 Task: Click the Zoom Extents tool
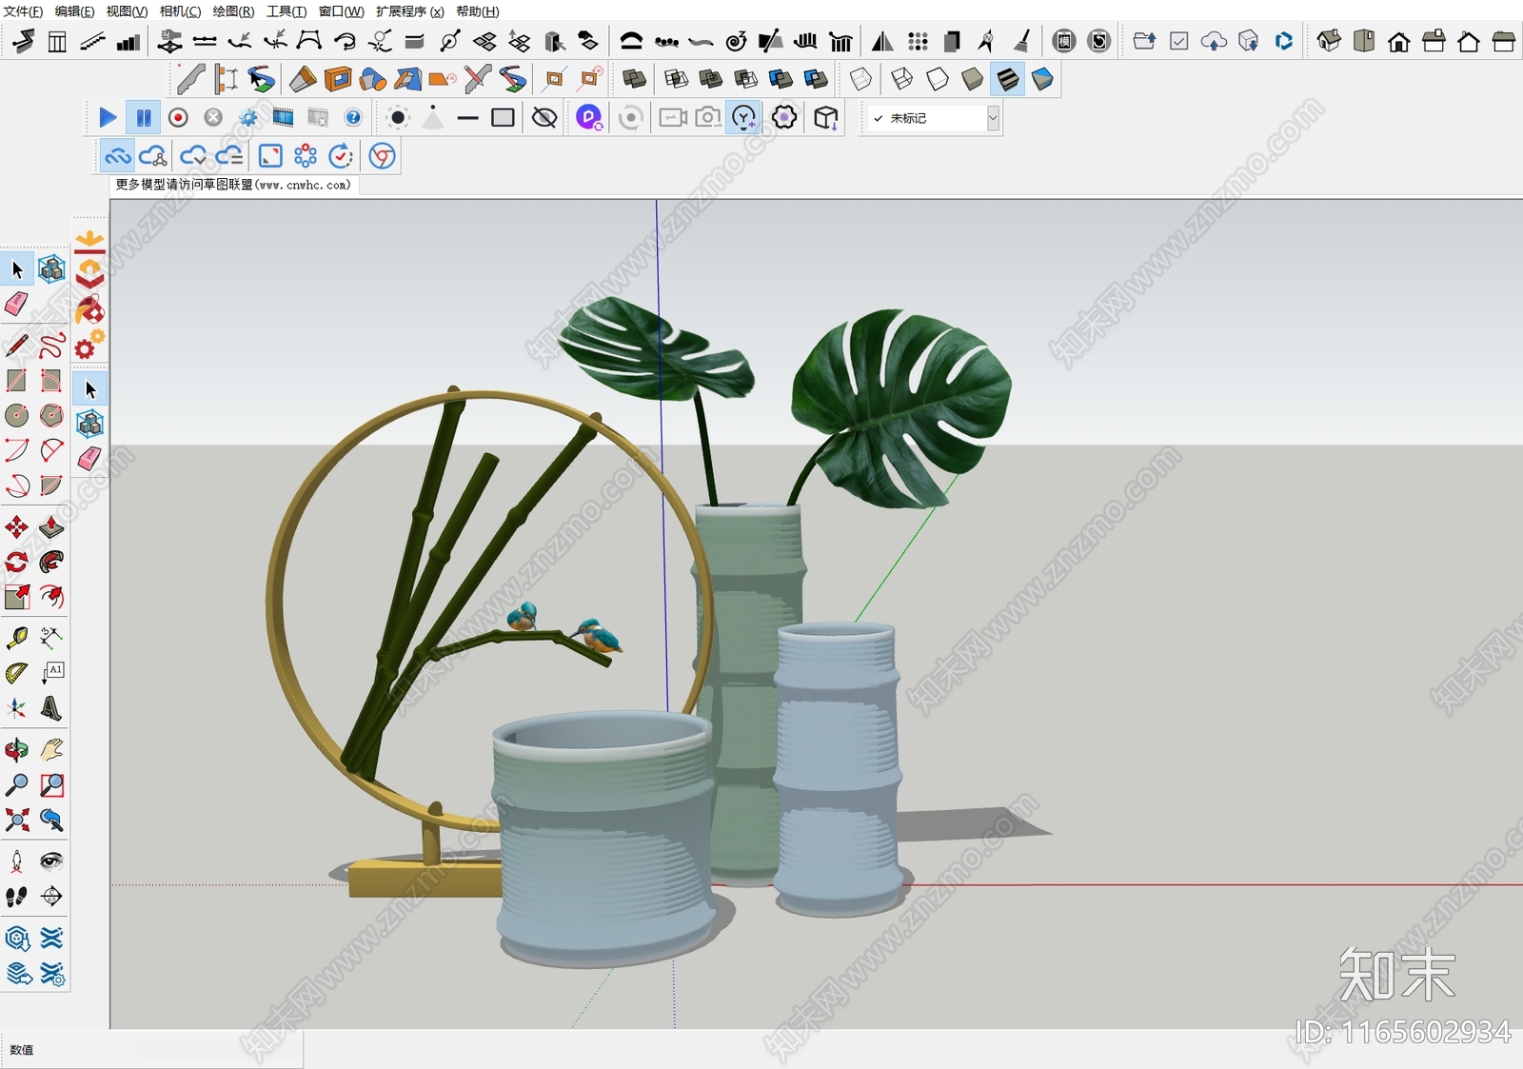click(x=17, y=820)
